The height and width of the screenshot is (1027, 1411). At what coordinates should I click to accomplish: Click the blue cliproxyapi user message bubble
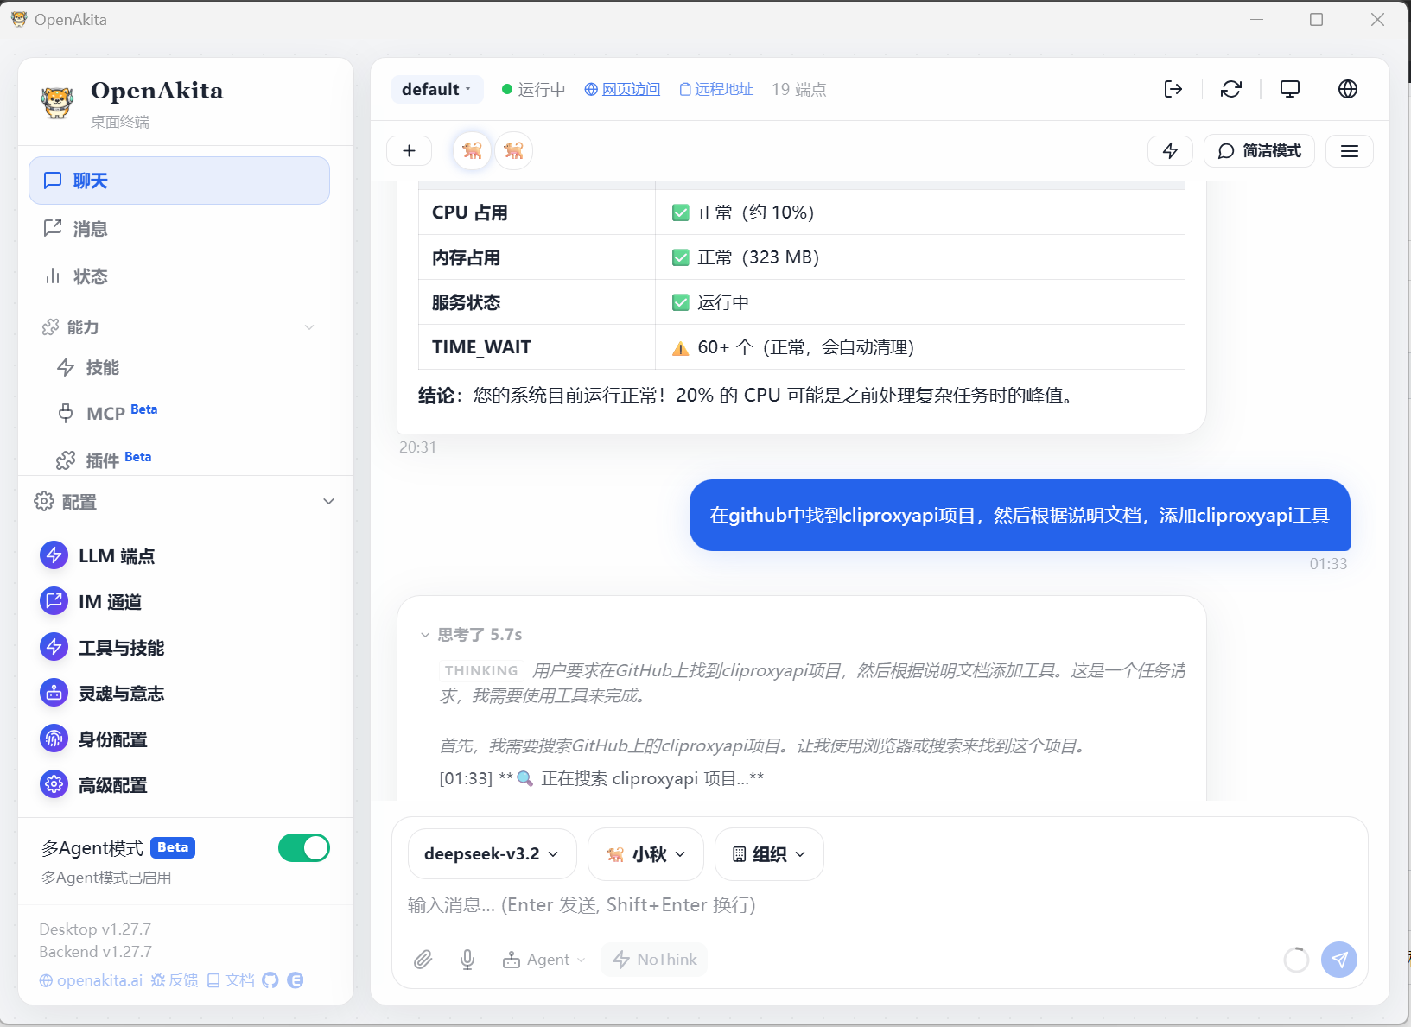pos(1020,515)
